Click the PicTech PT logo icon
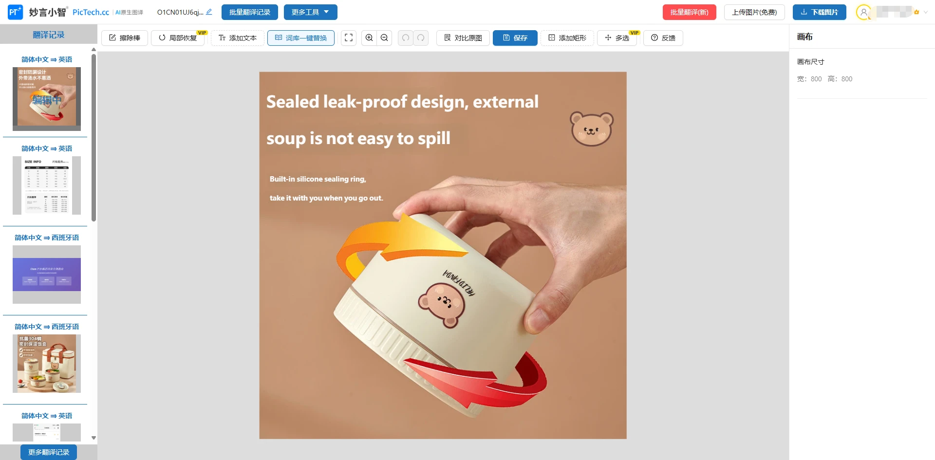This screenshot has width=935, height=460. [15, 12]
